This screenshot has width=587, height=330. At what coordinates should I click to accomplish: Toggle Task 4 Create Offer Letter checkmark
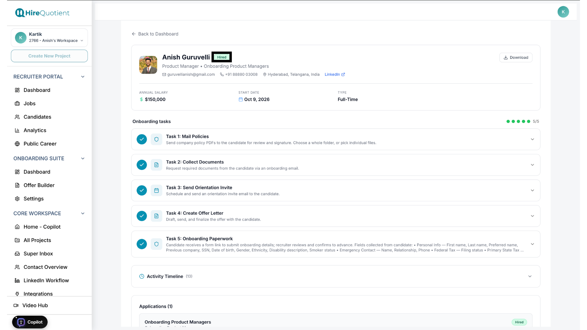click(x=142, y=216)
